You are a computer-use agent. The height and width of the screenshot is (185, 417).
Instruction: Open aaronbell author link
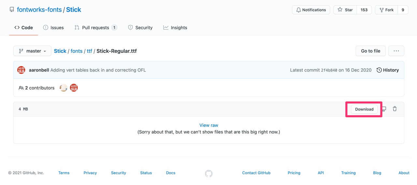[x=39, y=70]
